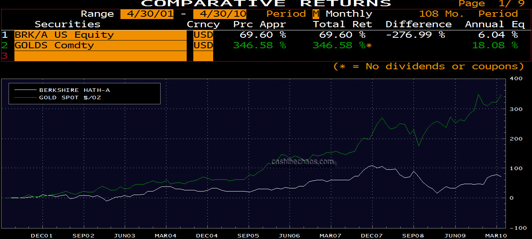The width and height of the screenshot is (532, 239).
Task: Click the DEC07 label on the time axis
Action: [x=372, y=235]
